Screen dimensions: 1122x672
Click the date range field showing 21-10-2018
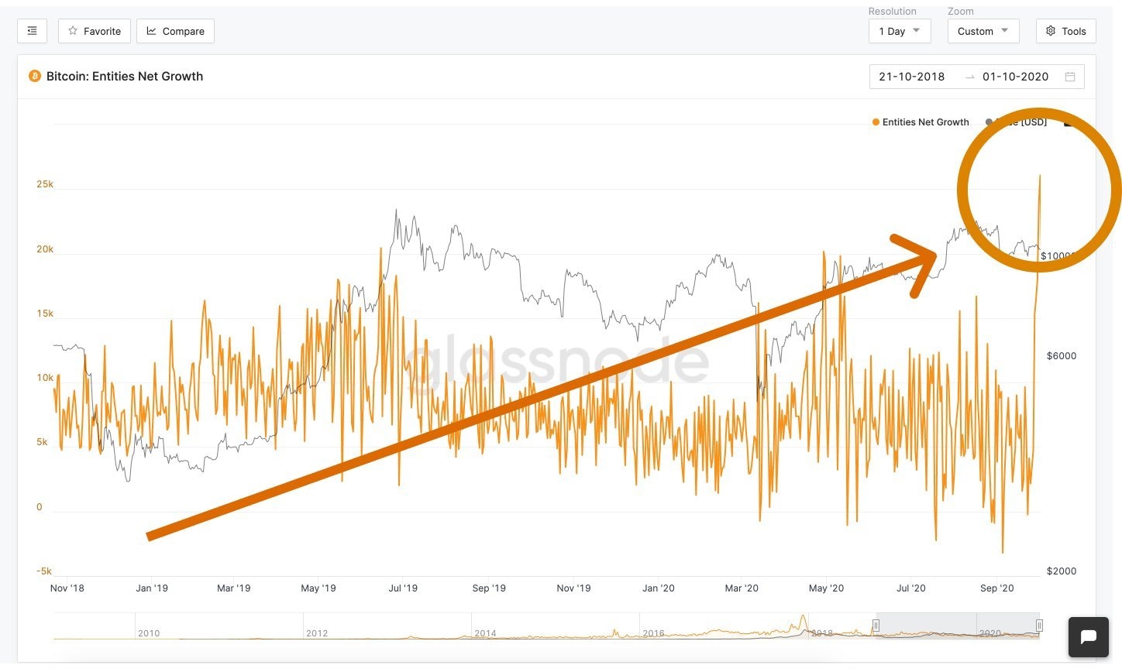click(912, 77)
